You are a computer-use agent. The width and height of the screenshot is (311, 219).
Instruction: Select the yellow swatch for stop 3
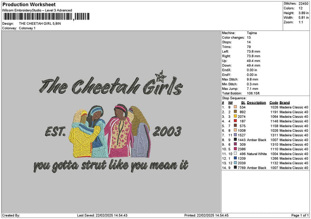235,116
